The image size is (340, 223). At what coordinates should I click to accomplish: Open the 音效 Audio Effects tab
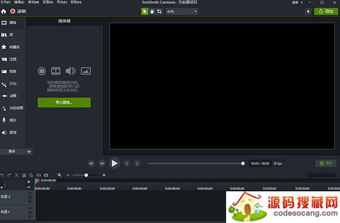[x=12, y=132]
